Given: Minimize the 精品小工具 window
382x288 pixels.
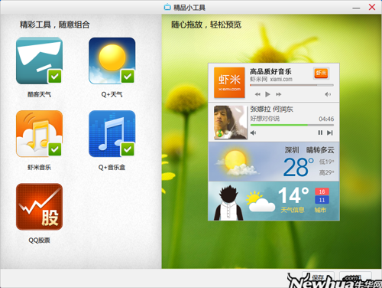Looking at the screenshot, I should 356,8.
